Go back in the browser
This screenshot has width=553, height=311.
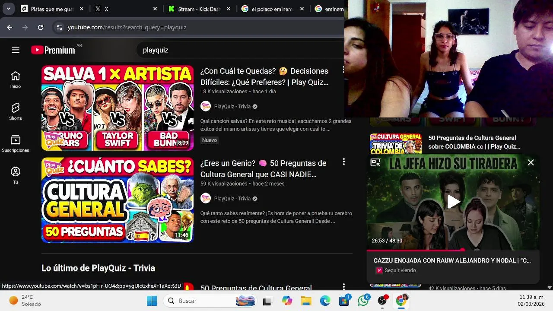click(10, 27)
